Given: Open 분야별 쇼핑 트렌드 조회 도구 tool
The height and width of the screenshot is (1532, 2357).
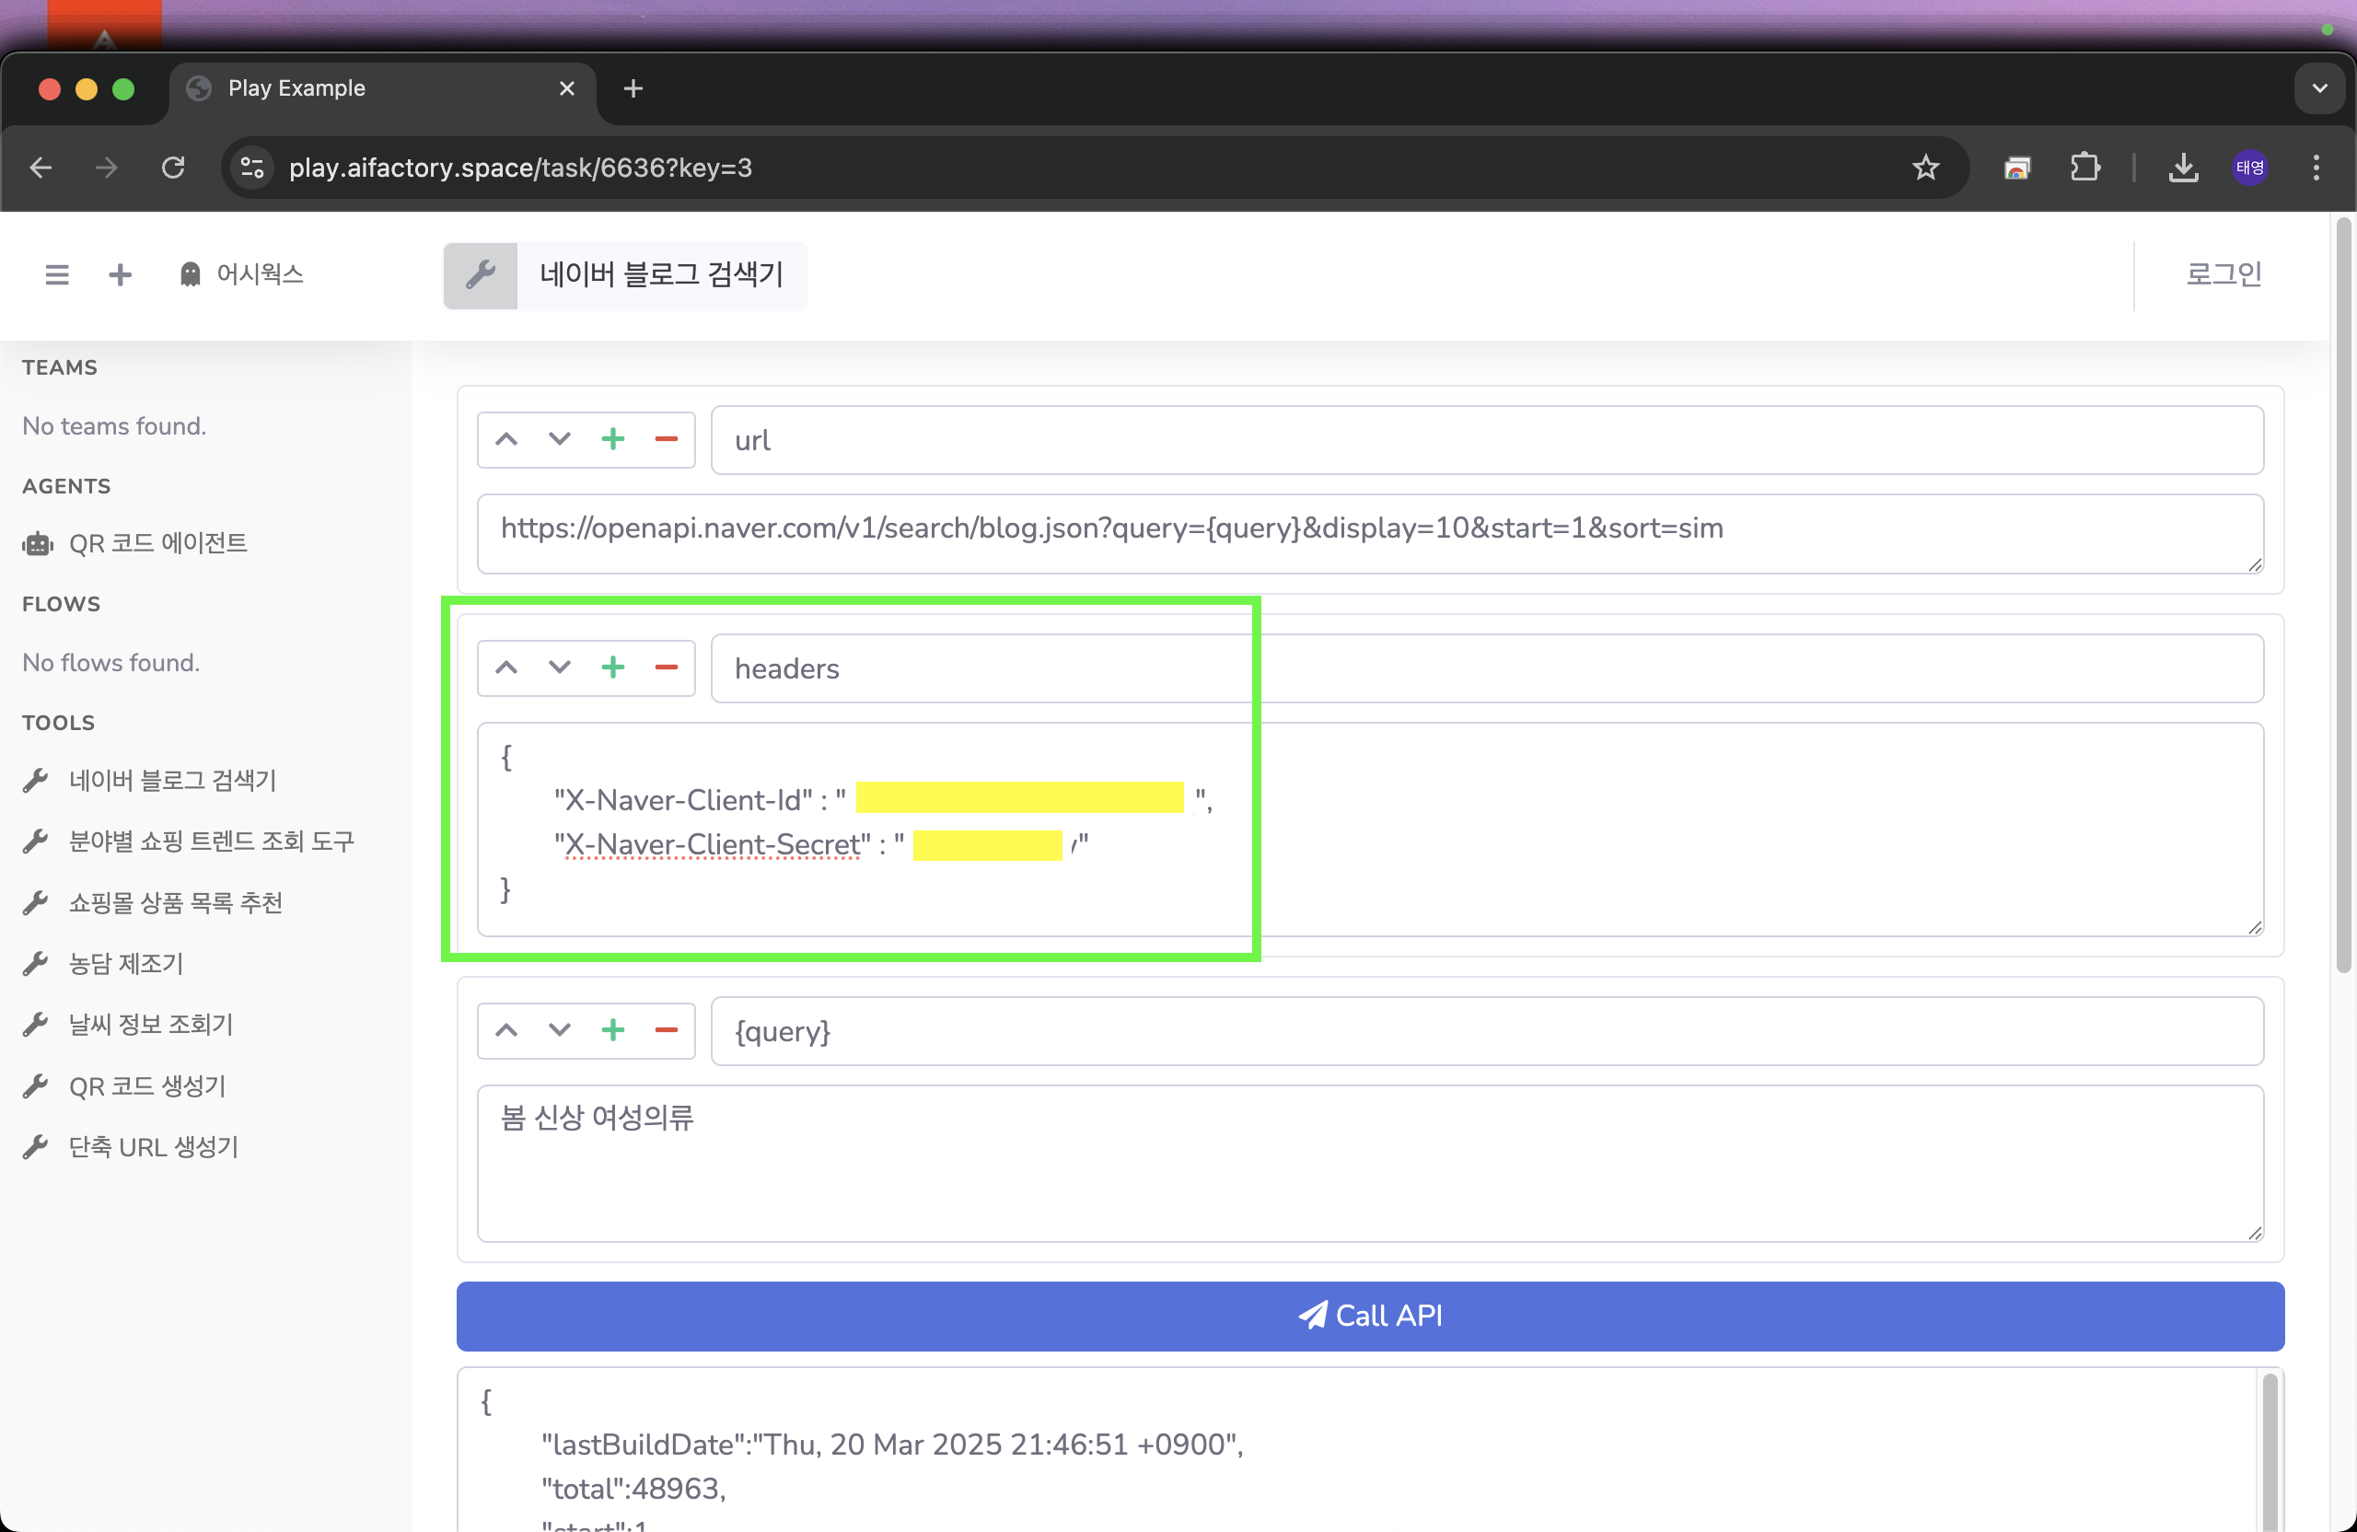Looking at the screenshot, I should (188, 841).
